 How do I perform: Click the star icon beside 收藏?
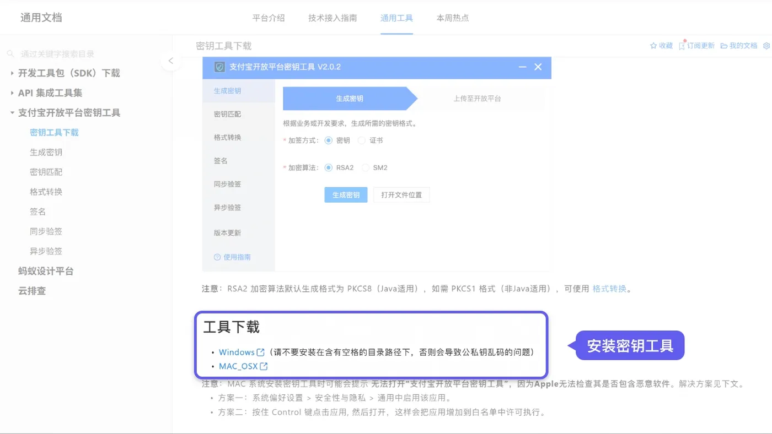point(653,46)
